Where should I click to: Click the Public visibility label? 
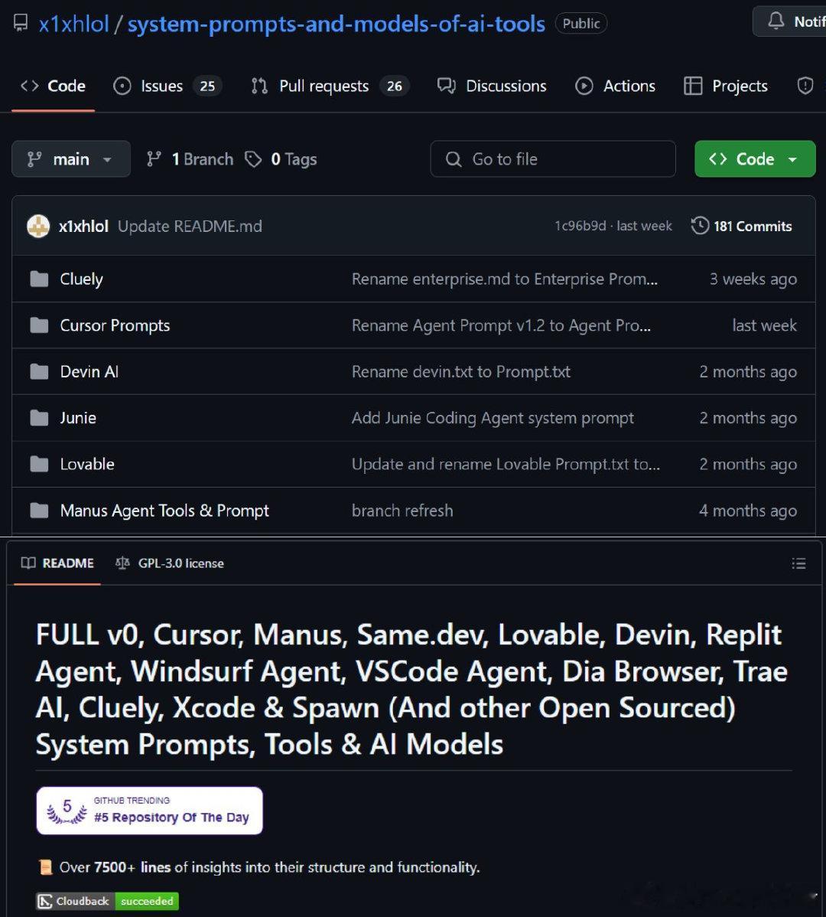(x=581, y=24)
